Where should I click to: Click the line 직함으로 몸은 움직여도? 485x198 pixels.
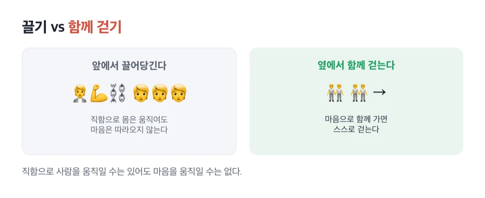(129, 119)
